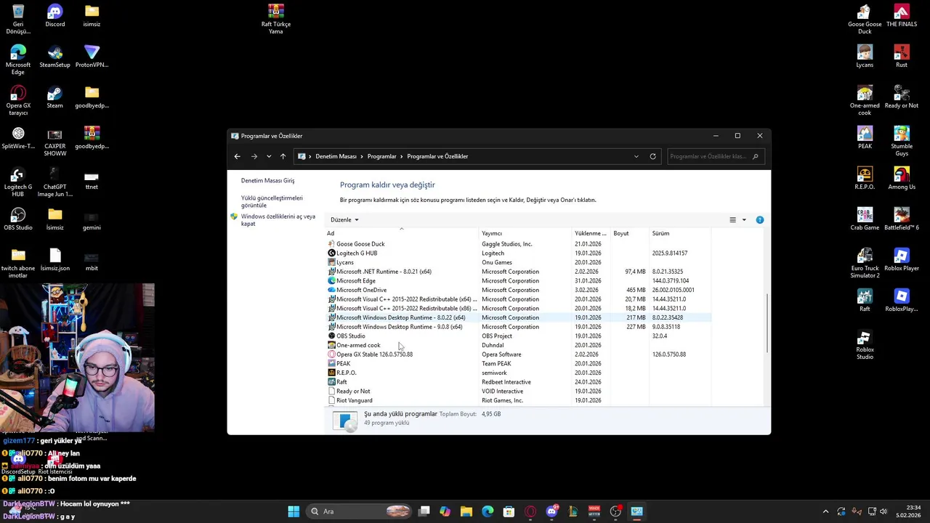The height and width of the screenshot is (523, 930).
Task: Select the Opera GX tarayıcı desktop icon
Action: 18,101
